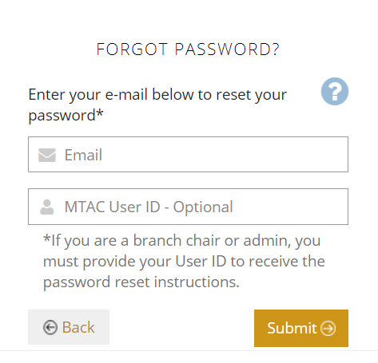The height and width of the screenshot is (363, 378).
Task: Click the person icon in User ID field
Action: [47, 207]
